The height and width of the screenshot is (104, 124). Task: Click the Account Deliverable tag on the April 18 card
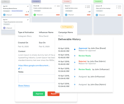pos(17,11)
